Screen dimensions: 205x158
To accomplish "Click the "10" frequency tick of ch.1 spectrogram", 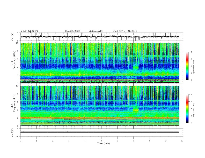I will pyautogui.click(x=18, y=43).
